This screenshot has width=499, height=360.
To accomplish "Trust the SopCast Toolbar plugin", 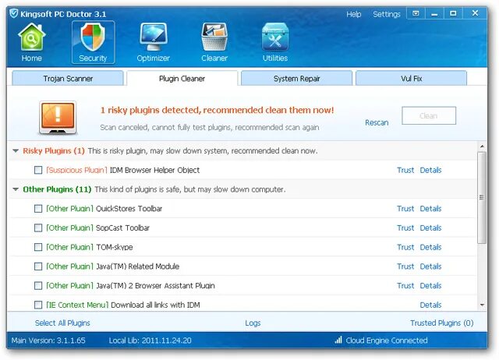I will 405,228.
